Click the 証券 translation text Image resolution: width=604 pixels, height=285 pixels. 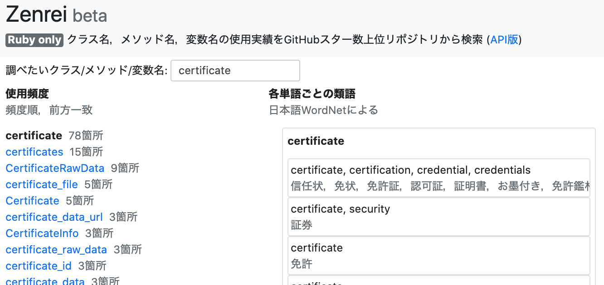pos(302,225)
